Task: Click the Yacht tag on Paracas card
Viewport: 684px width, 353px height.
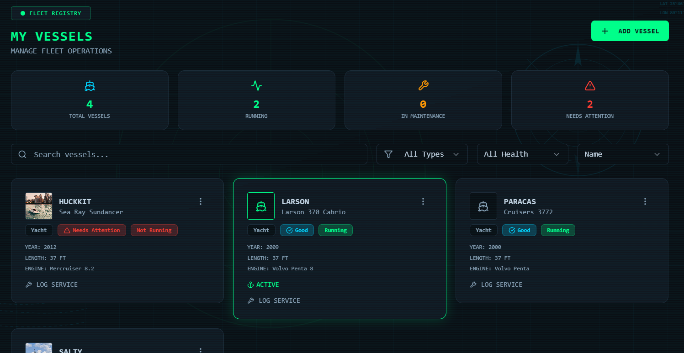Action: (x=483, y=230)
